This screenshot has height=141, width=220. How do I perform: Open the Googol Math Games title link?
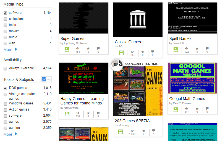(x=187, y=99)
